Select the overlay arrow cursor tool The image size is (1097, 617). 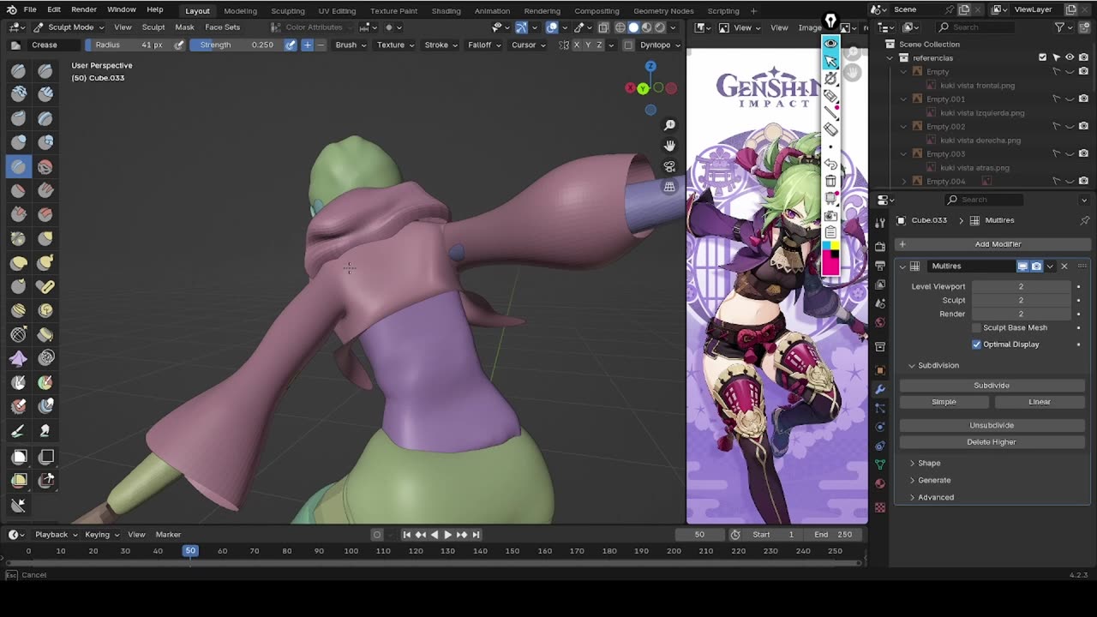[x=830, y=60]
